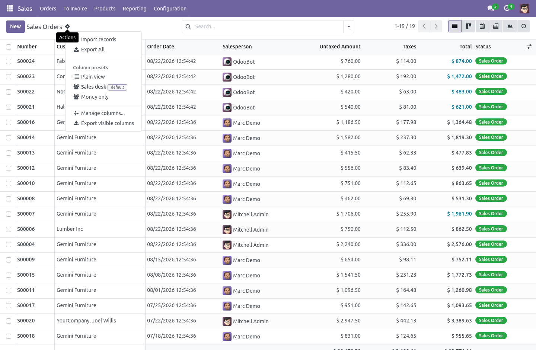Select the Plain view column preset
536x350 pixels.
point(103,77)
